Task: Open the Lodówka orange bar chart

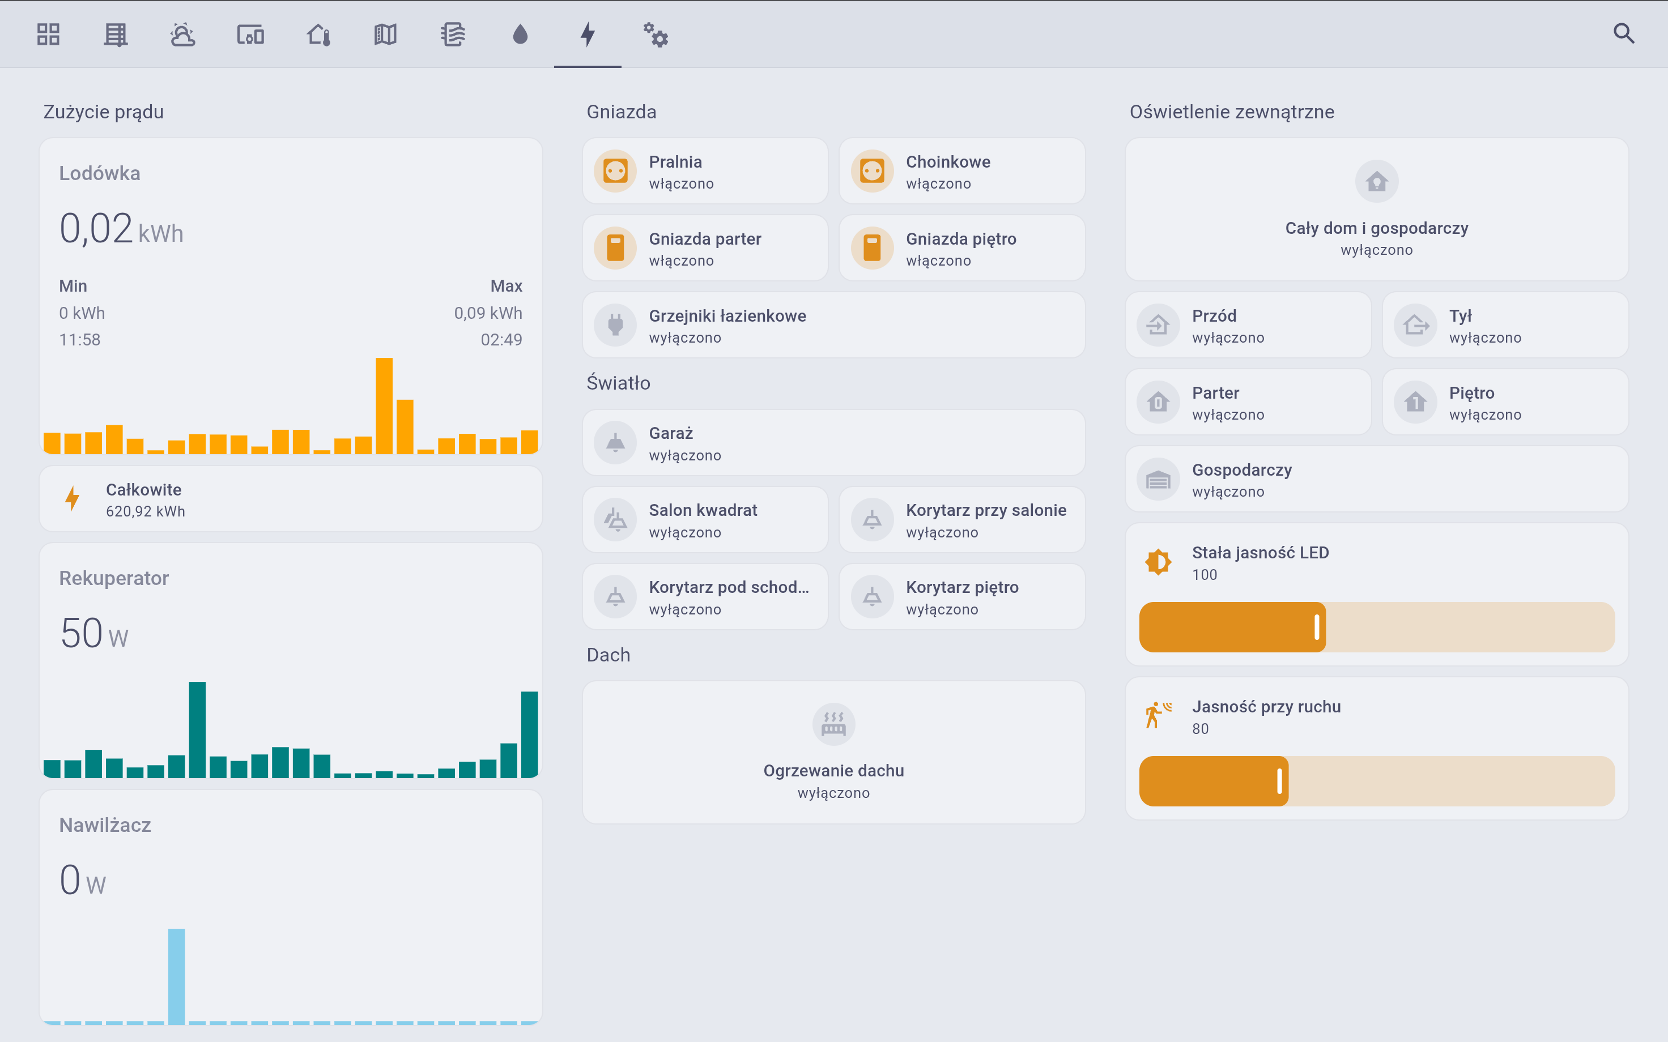Action: click(291, 406)
